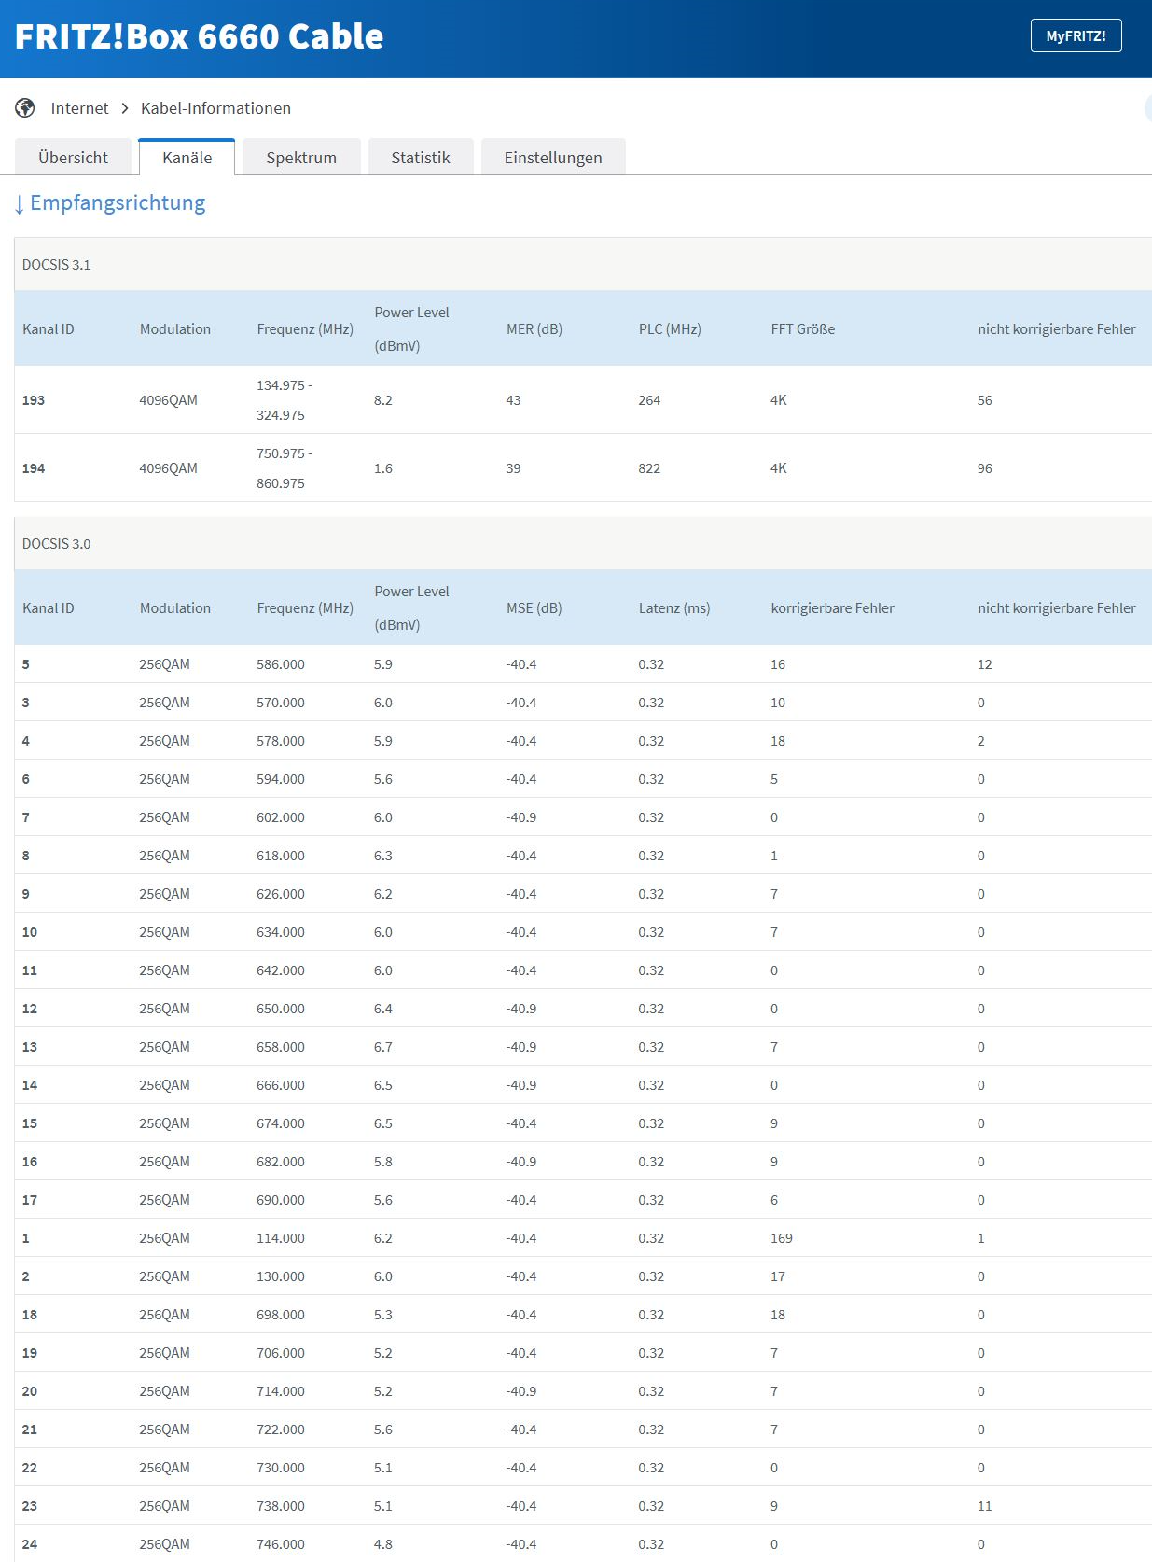
Task: Select channel ID 194 cell
Action: pos(34,468)
